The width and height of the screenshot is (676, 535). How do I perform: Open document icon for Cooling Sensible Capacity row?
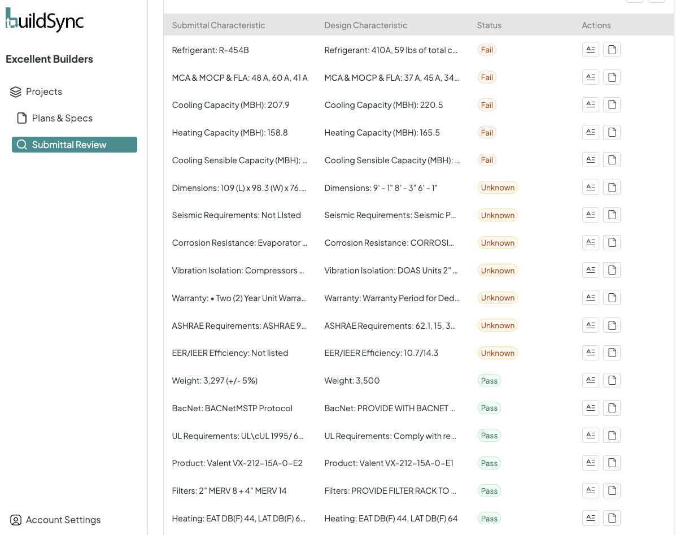612,160
